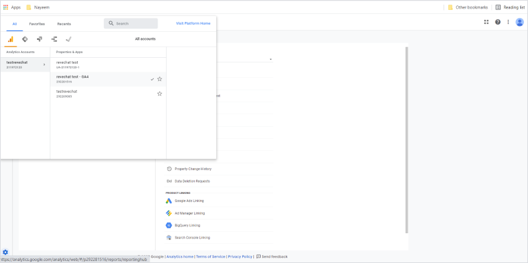This screenshot has width=528, height=263.
Task: Open the Reading list
Action: pyautogui.click(x=510, y=7)
